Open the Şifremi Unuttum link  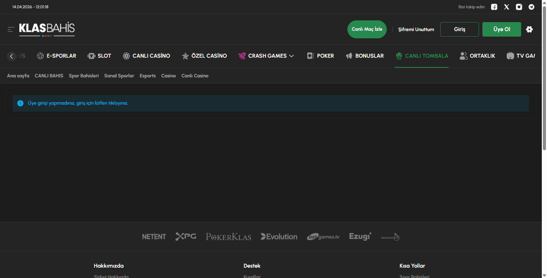pos(416,29)
